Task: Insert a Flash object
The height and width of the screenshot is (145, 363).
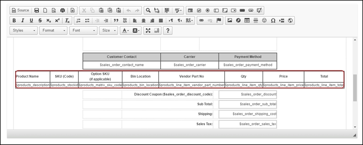Action: pos(238,20)
